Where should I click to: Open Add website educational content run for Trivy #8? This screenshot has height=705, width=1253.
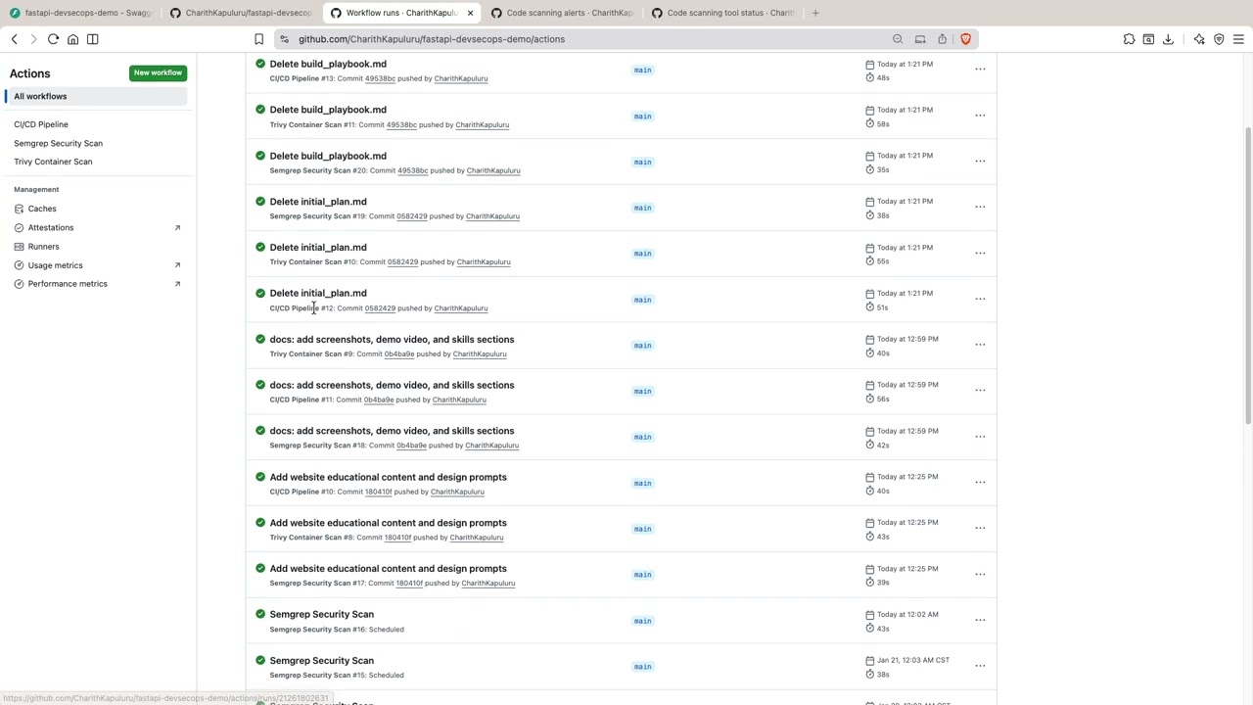pyautogui.click(x=388, y=523)
